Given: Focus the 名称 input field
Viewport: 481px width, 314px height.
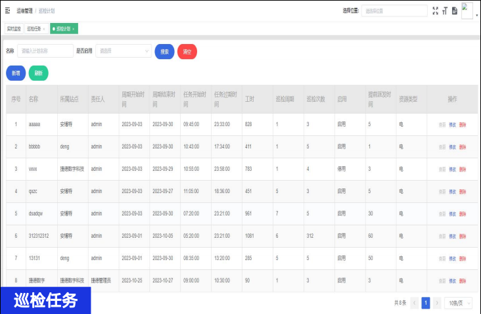Looking at the screenshot, I should (x=45, y=51).
